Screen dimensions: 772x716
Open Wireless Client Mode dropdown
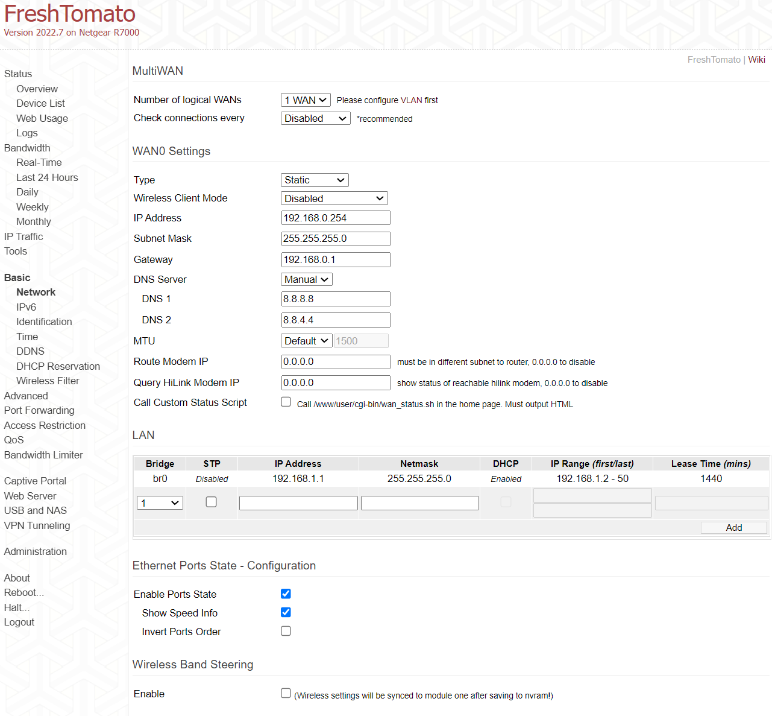point(334,198)
